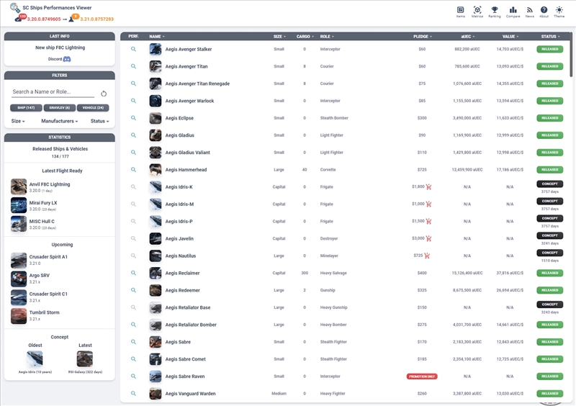Viewport: 576px width, 406px height.
Task: Open performance magnifier for Aegis Vanguard Warden
Action: pyautogui.click(x=133, y=393)
